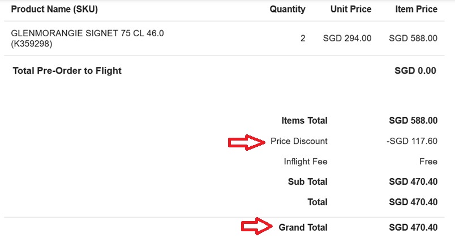Viewport: 455px width, 246px height.
Task: Click the Total Pre-Order to Flight label
Action: point(67,71)
